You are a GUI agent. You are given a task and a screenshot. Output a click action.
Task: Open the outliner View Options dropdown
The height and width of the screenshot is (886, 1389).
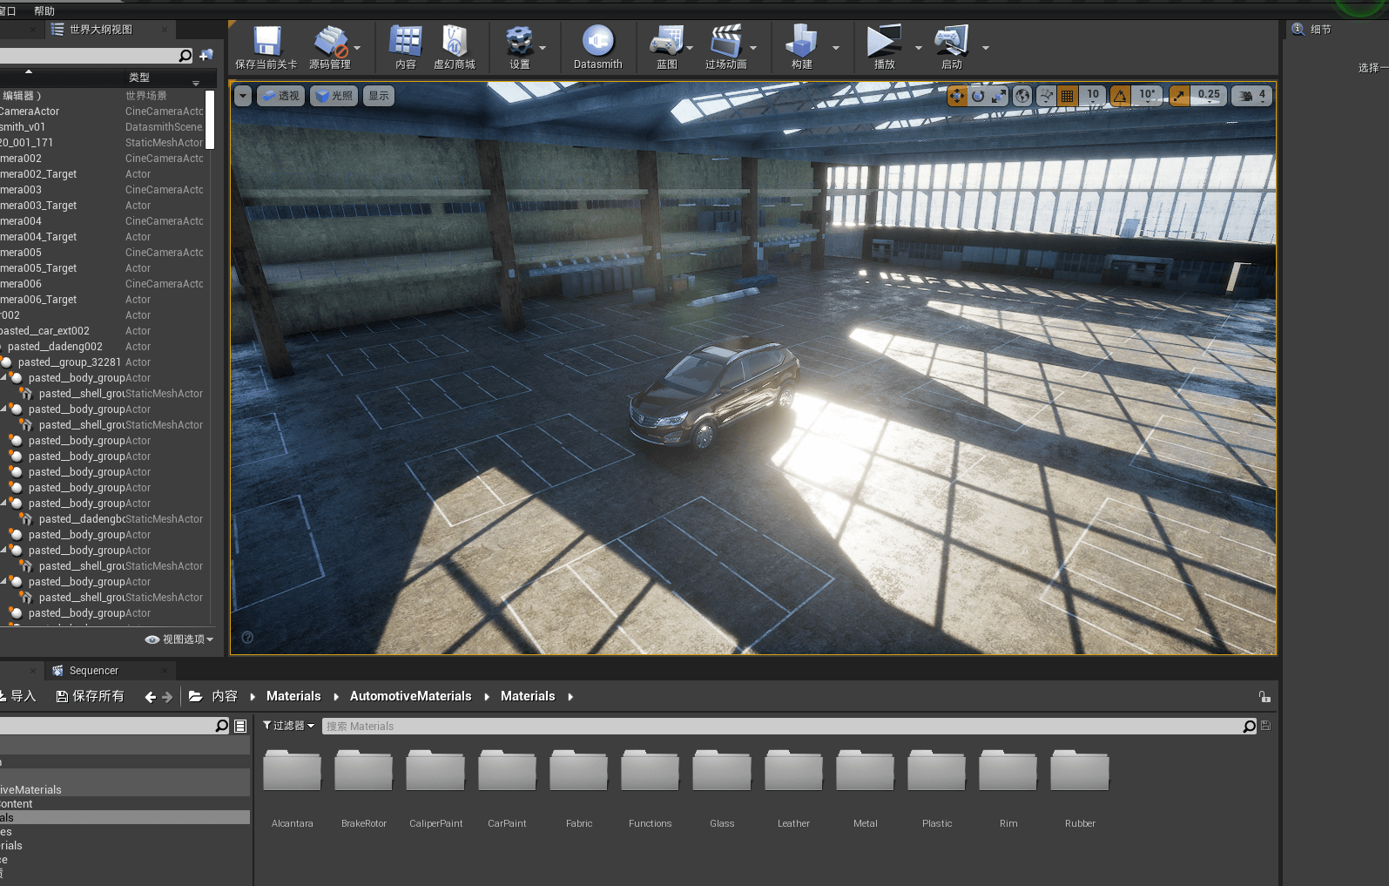point(179,639)
